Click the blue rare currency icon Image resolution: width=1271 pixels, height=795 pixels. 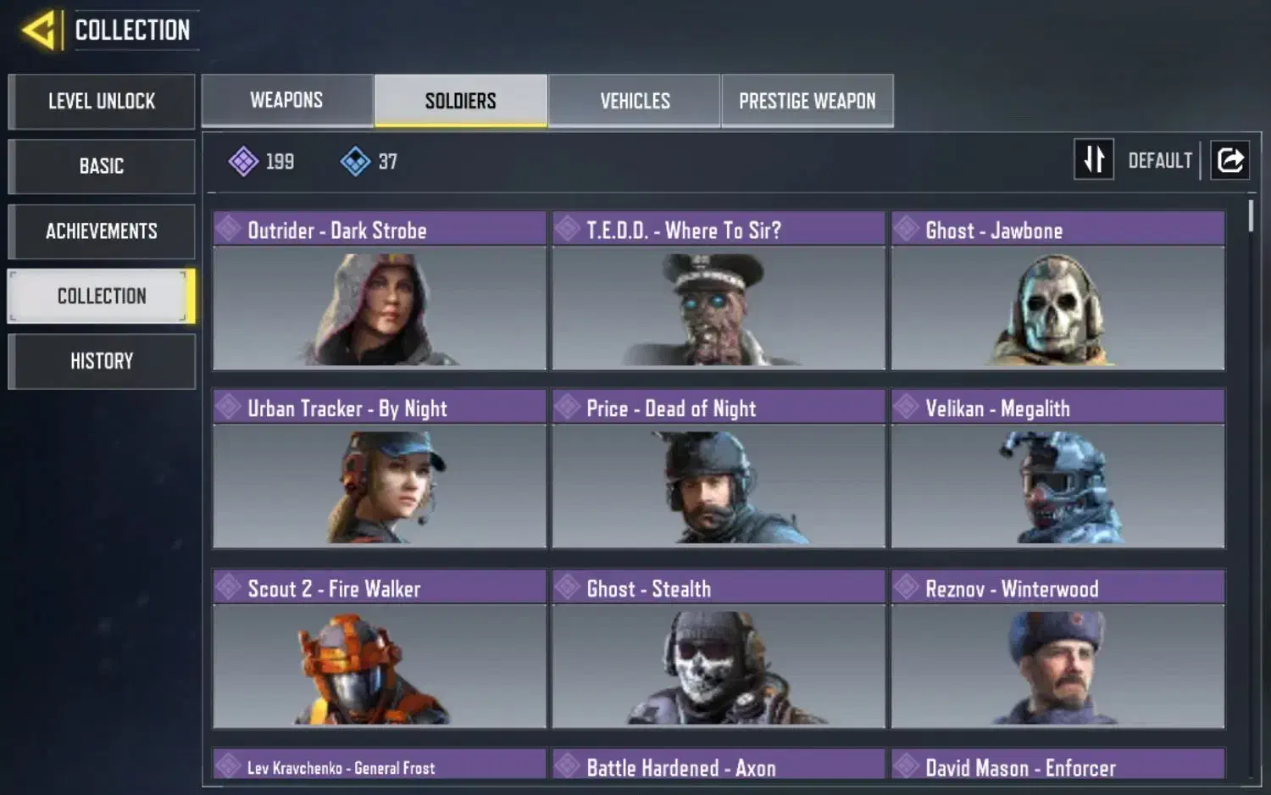pos(355,161)
